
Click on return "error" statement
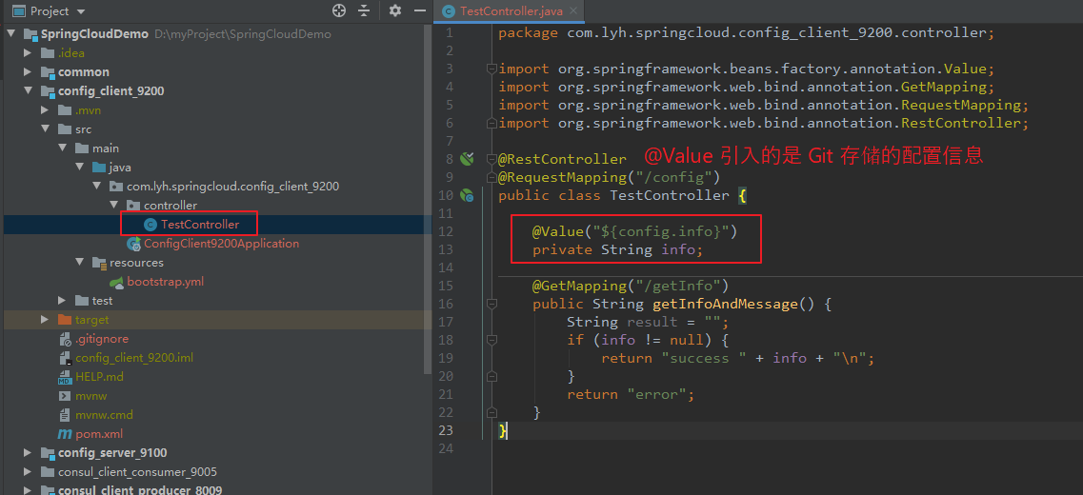pyautogui.click(x=630, y=394)
